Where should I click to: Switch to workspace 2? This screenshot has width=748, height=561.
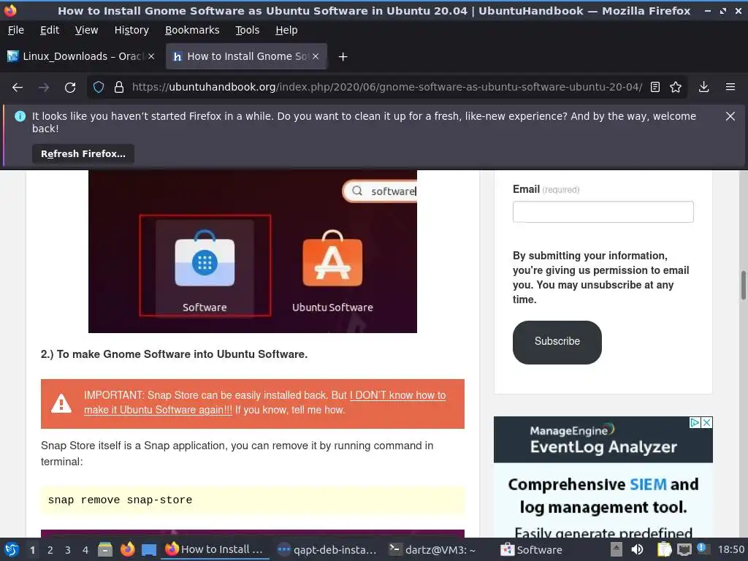50,550
